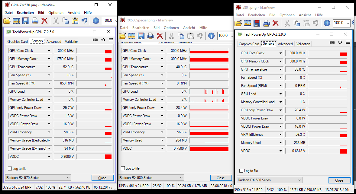Open Bild menu in 580_.png window
This screenshot has width=356, height=194.
[272, 15]
